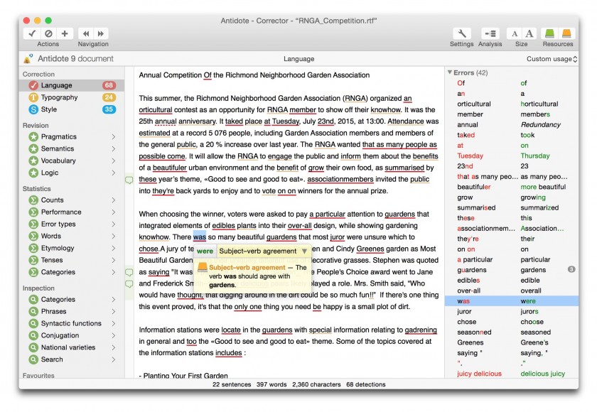Select the Style correction filter
597x412 pixels.
pos(48,109)
